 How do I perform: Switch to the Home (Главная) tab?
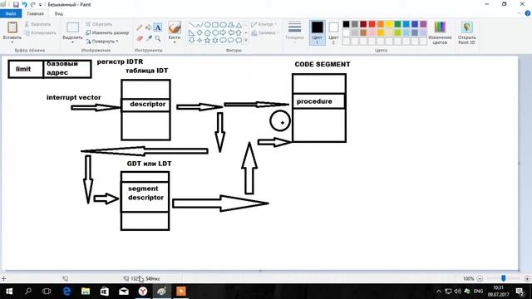coord(35,13)
